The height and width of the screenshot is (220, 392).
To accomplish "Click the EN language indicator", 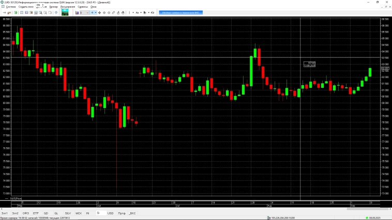I will click(x=38, y=5).
